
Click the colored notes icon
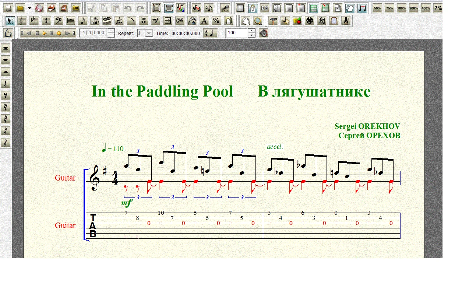pyautogui.click(x=180, y=8)
